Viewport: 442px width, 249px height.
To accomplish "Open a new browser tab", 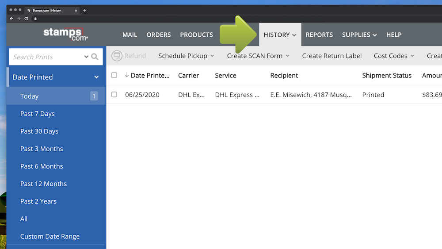I will click(84, 11).
